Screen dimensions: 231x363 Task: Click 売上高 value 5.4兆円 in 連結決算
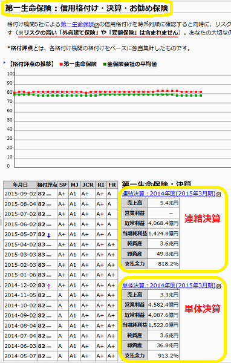tap(163, 203)
